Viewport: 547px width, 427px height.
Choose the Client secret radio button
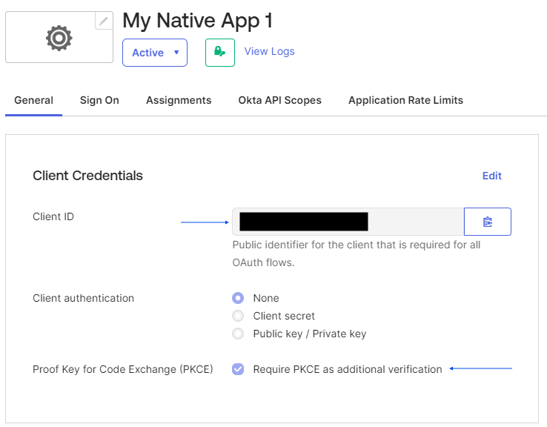pyautogui.click(x=238, y=316)
